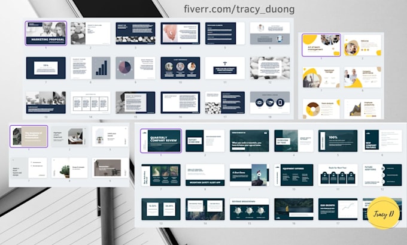
Task: Select teal slide 13 with two percentages
Action: [x=161, y=209]
